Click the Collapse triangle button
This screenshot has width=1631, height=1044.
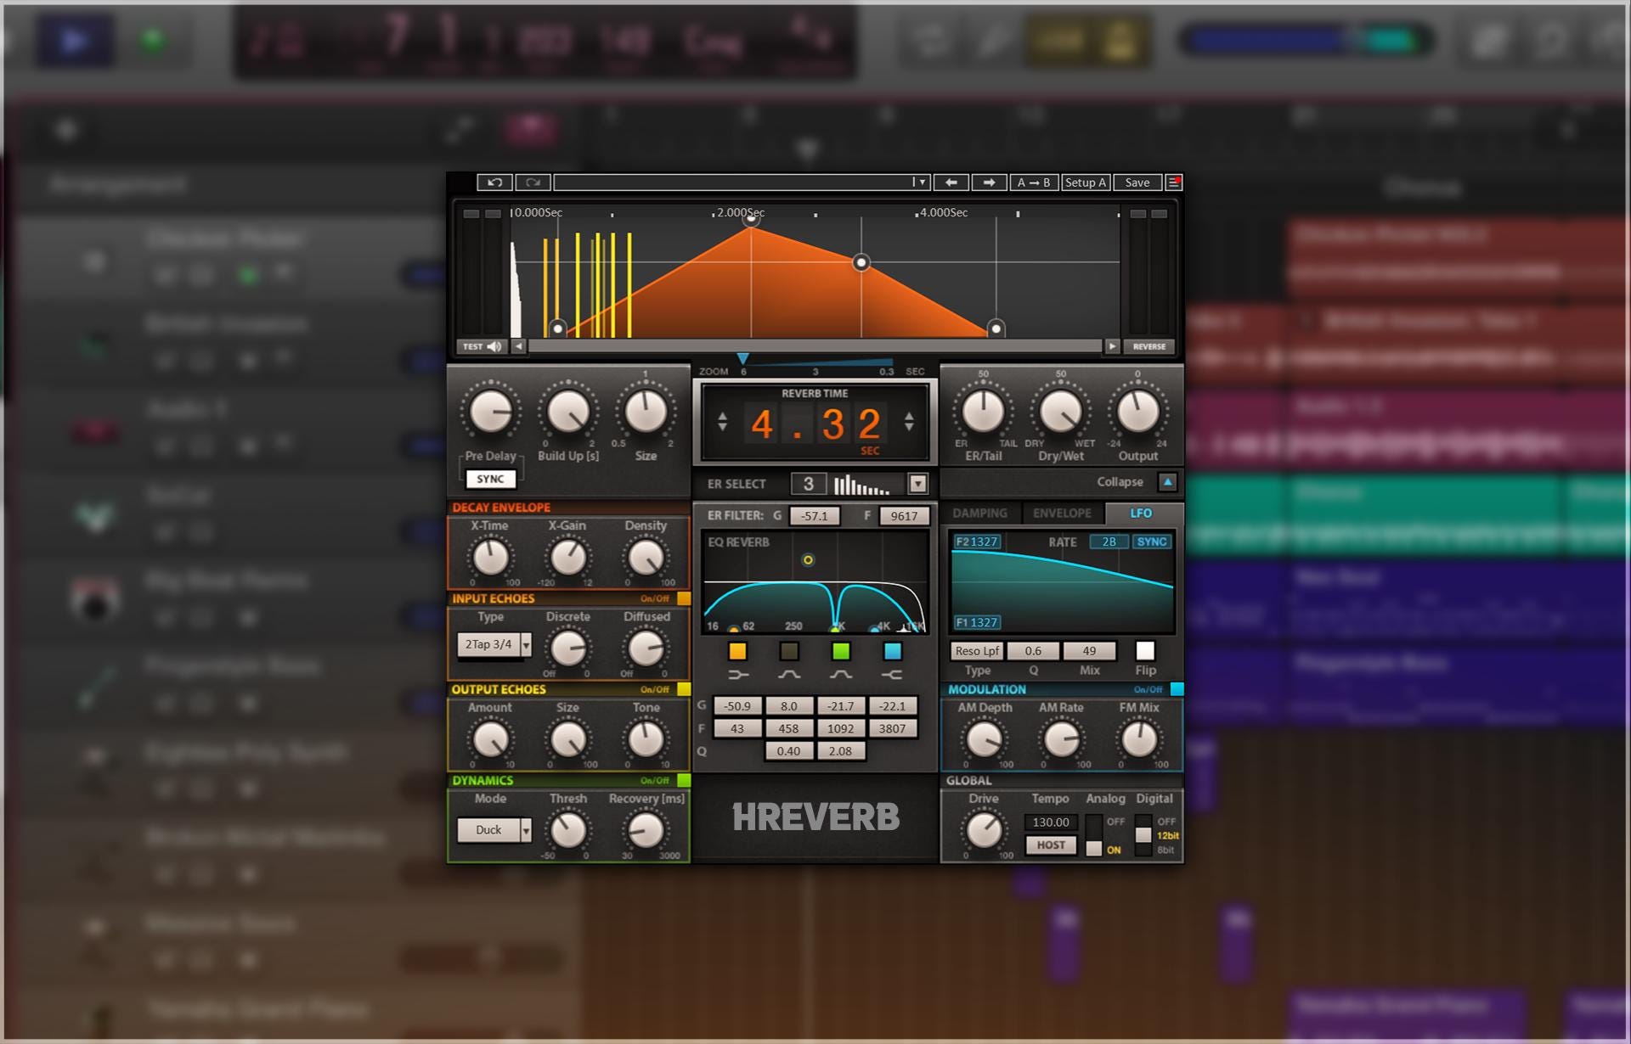click(1168, 482)
